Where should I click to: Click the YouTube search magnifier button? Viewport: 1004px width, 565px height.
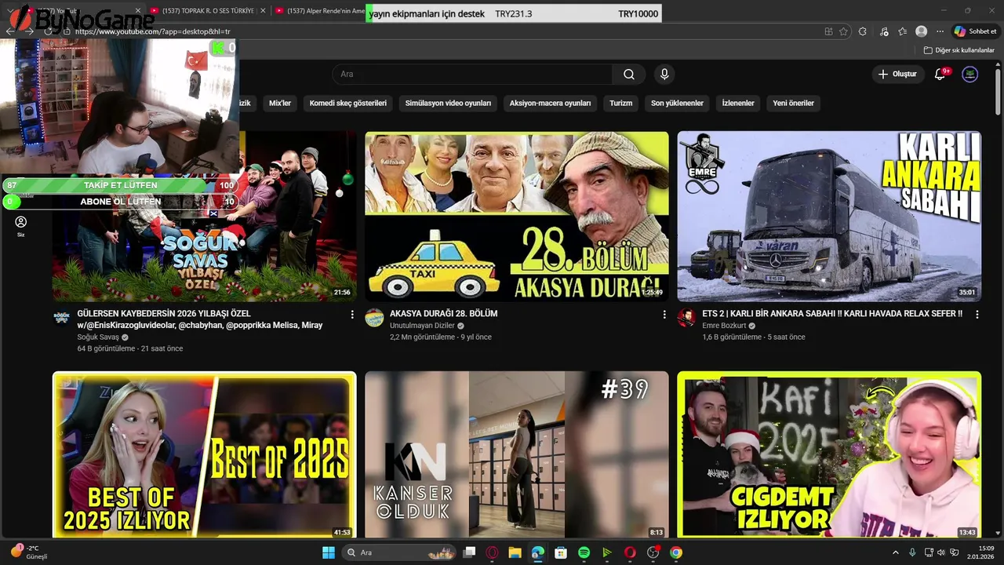click(629, 75)
